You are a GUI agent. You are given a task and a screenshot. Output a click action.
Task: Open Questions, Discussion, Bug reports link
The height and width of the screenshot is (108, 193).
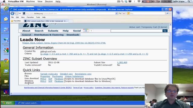click(114, 88)
